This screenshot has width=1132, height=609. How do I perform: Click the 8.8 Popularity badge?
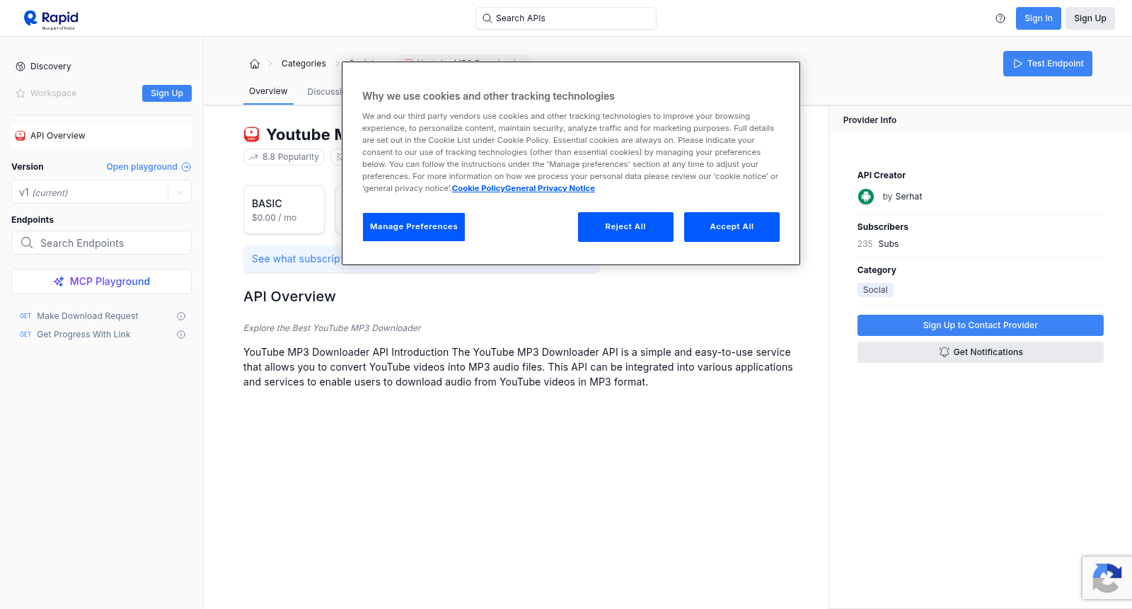tap(284, 157)
